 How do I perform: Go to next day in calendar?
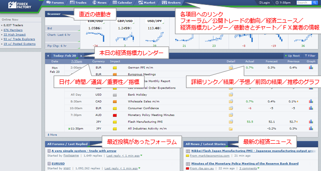(x=81, y=56)
